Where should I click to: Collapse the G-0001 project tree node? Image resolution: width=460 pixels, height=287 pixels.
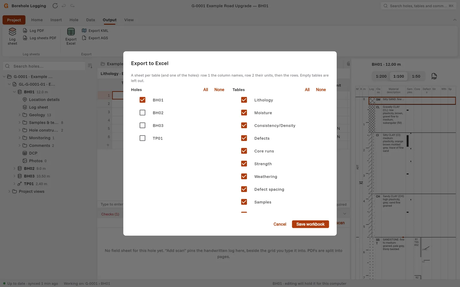pos(4,77)
